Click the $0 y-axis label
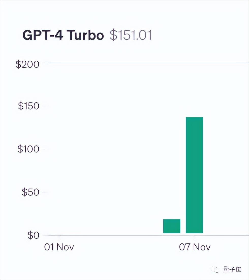This screenshot has height=280, width=249. 33,235
